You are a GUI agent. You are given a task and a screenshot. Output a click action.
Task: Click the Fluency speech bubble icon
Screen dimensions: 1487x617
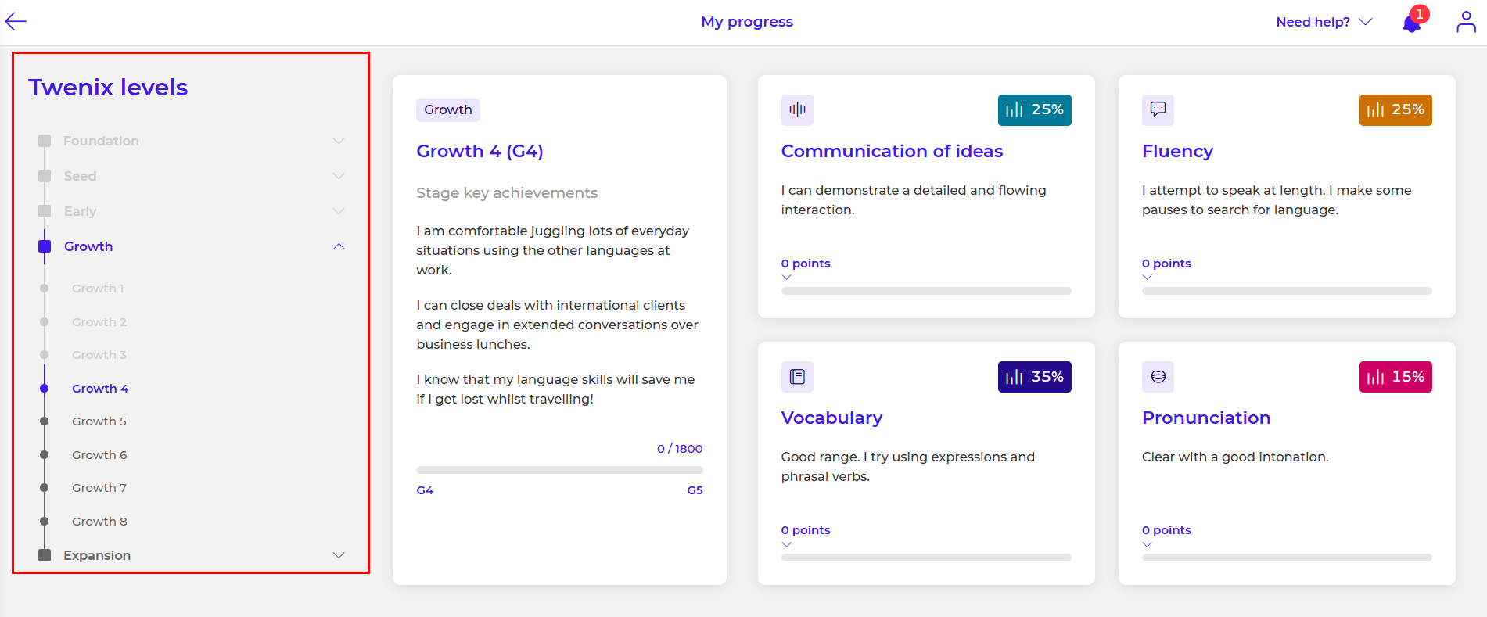[x=1158, y=110]
